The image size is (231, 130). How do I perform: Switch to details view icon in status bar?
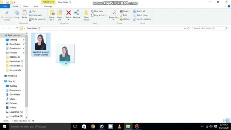(x=224, y=121)
